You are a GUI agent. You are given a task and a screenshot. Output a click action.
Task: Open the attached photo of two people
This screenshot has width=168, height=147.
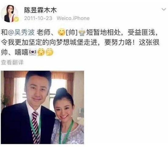(x=42, y=107)
